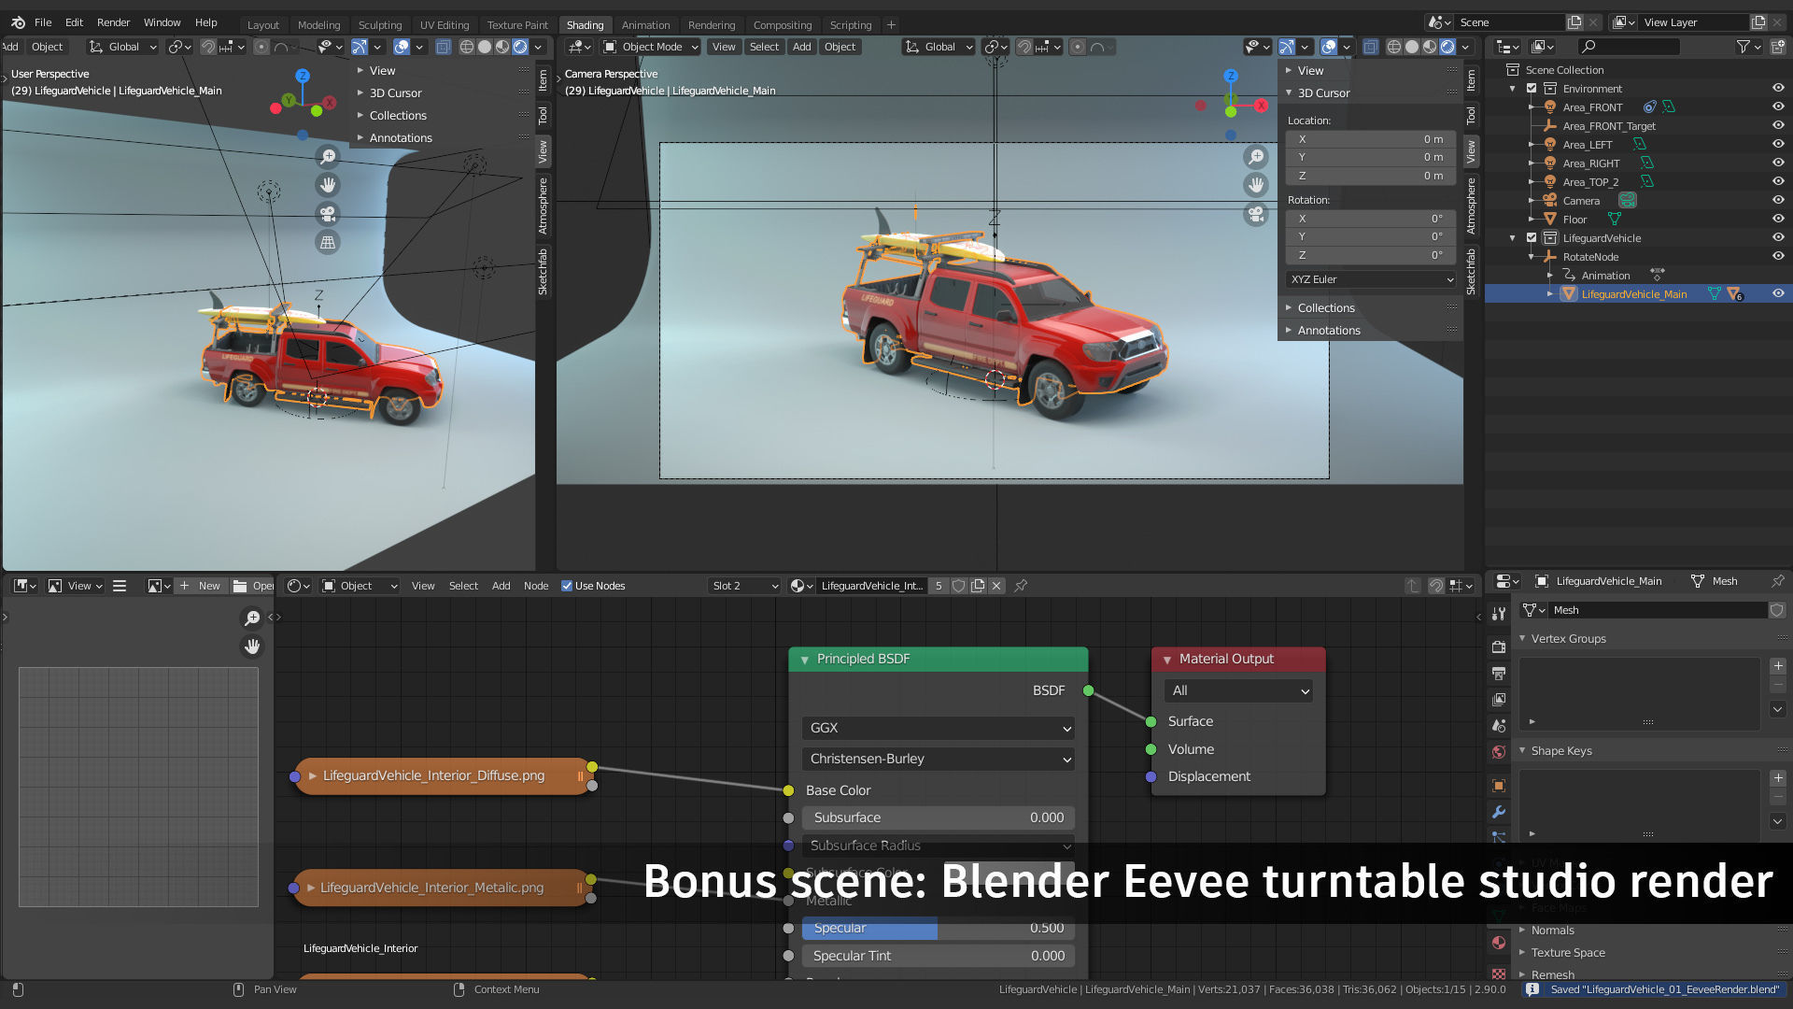
Task: Toggle the Environment collection exclude checkbox
Action: [x=1532, y=89]
